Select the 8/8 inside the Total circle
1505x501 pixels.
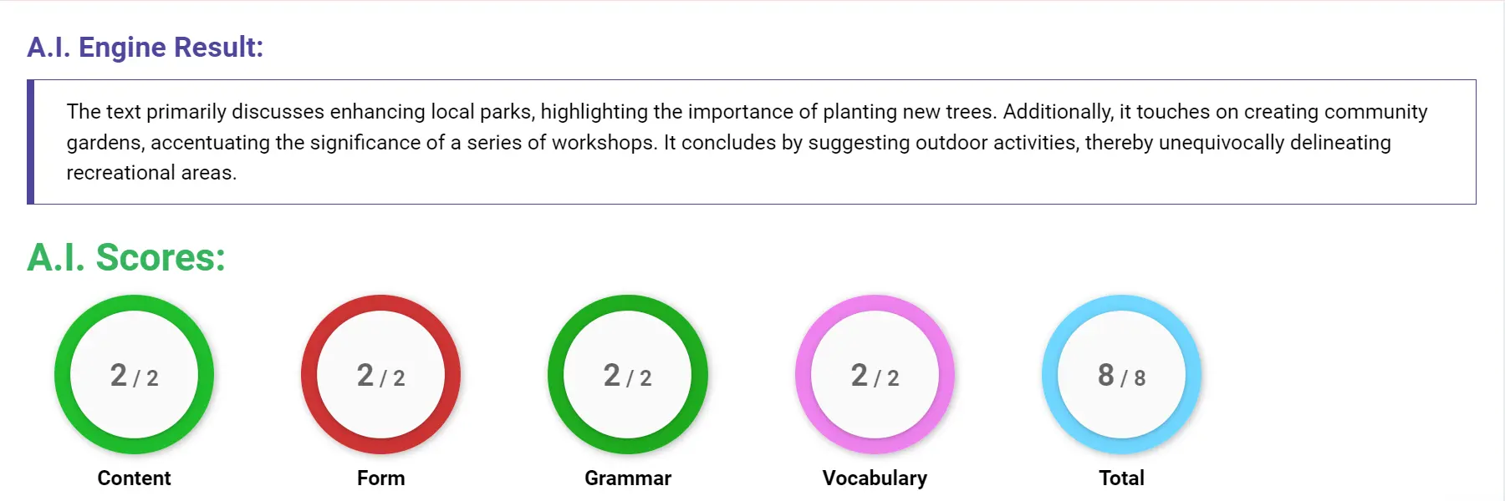[x=1122, y=376]
